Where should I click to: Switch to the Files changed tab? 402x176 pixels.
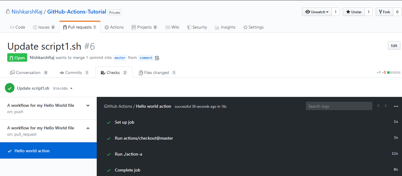coord(157,73)
